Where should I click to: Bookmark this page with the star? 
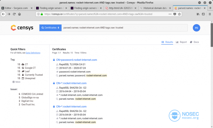click(179, 14)
